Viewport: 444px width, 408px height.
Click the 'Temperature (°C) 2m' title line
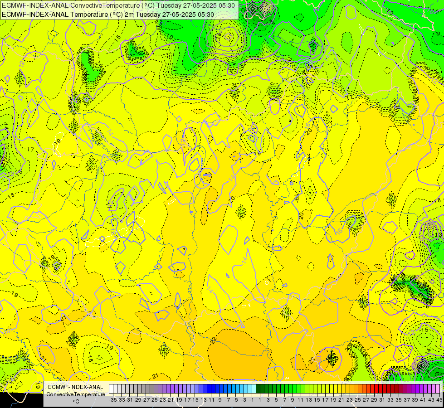108,15
